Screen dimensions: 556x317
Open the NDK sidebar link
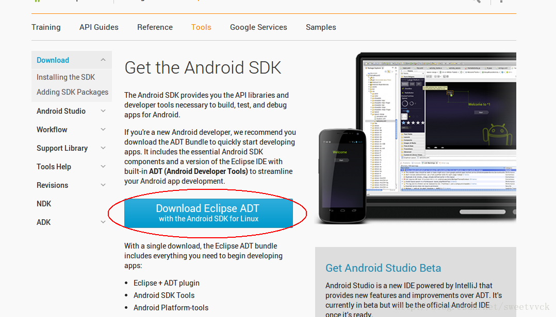[x=44, y=204]
